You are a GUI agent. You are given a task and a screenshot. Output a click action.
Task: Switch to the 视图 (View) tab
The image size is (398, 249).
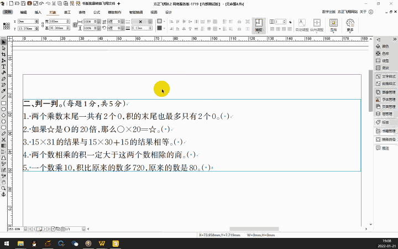154,12
